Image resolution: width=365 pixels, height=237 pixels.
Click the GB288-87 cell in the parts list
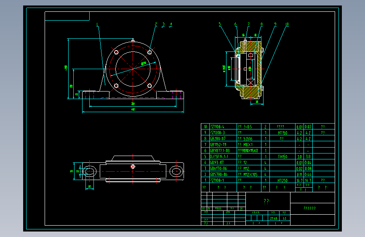(223, 139)
